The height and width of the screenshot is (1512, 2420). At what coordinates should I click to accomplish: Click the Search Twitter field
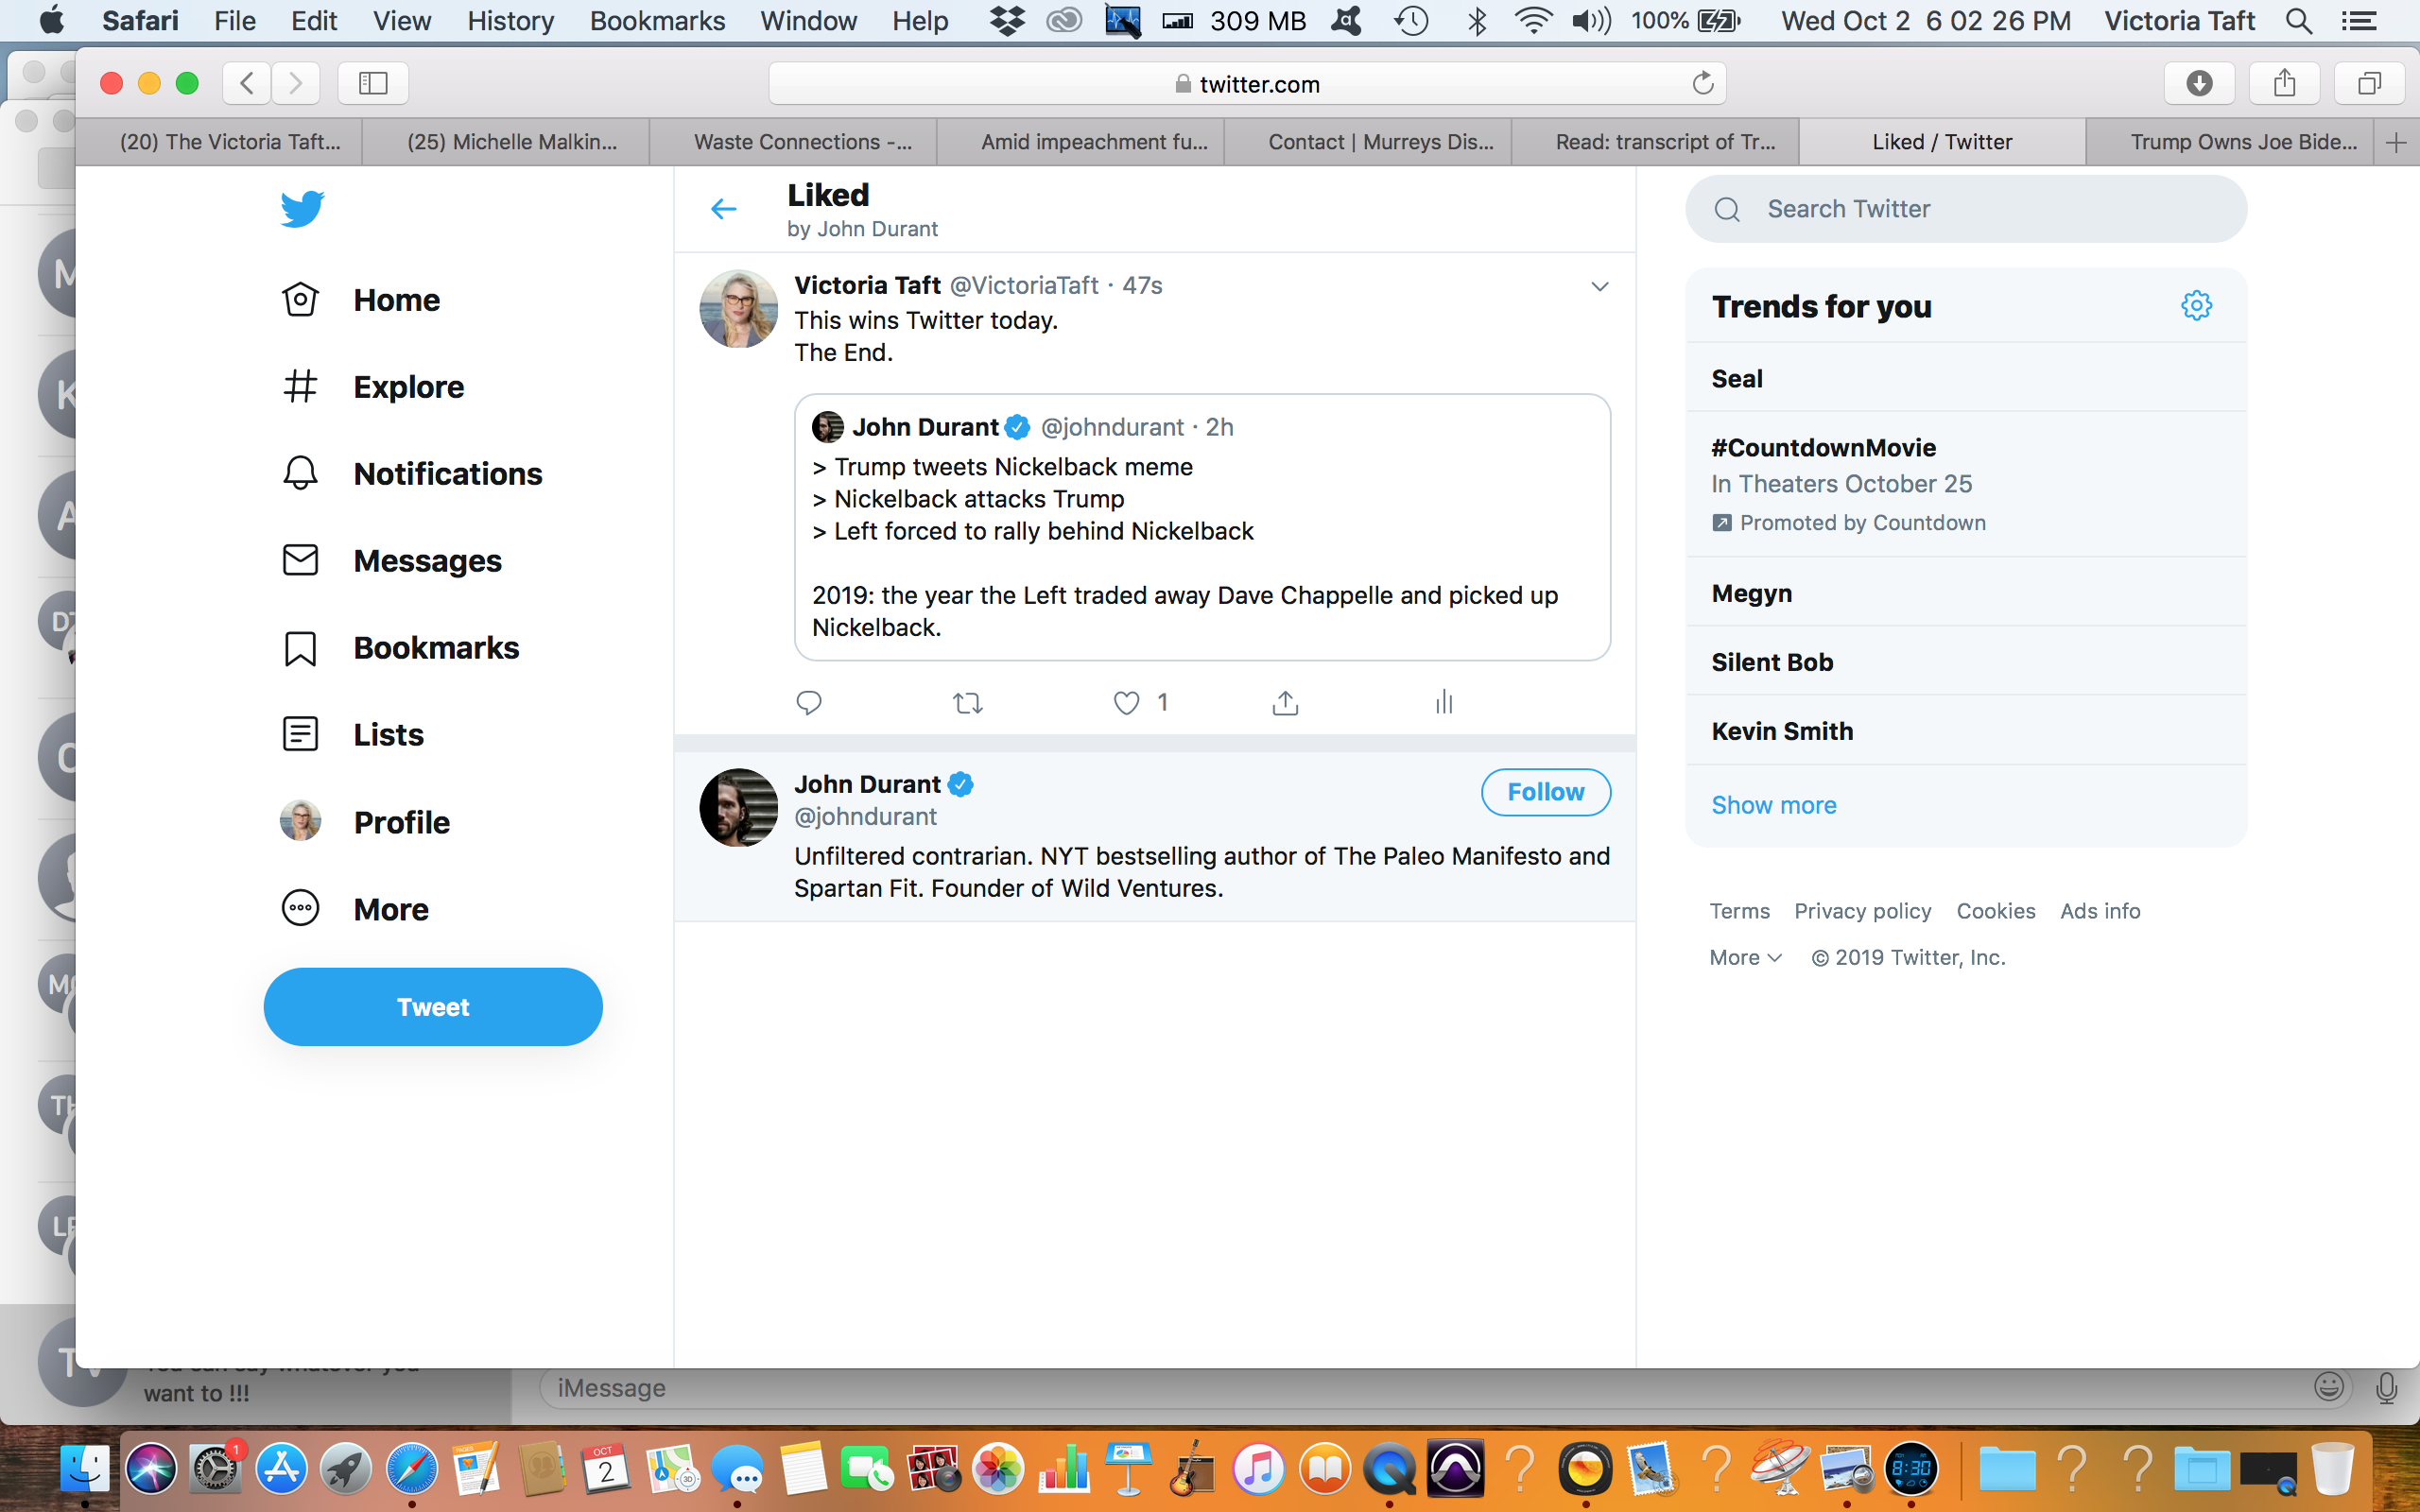(x=1966, y=209)
